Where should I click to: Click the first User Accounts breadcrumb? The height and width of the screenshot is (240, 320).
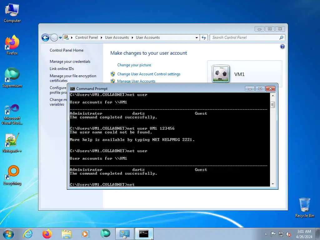(117, 37)
